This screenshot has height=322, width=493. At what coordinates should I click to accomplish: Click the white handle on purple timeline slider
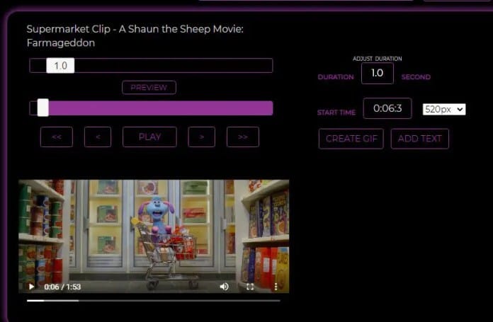tap(43, 108)
